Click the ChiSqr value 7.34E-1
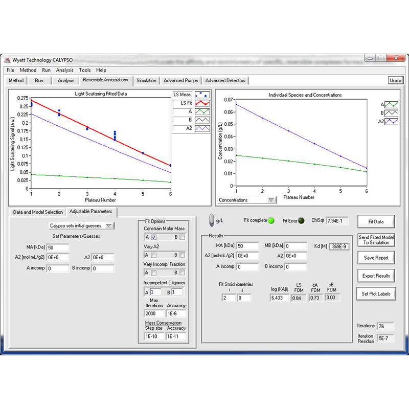 337,221
